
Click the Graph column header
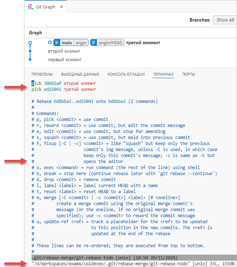coord(35,33)
